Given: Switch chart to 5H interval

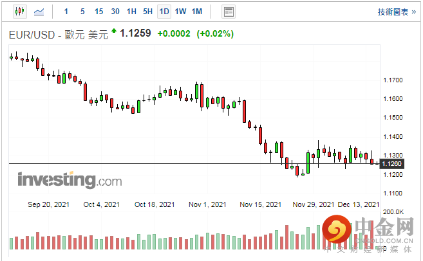Looking at the screenshot, I should (147, 12).
